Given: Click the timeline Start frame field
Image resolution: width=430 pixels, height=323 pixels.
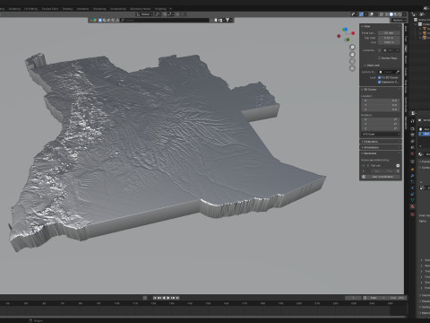Looking at the screenshot, I should point(376,298).
